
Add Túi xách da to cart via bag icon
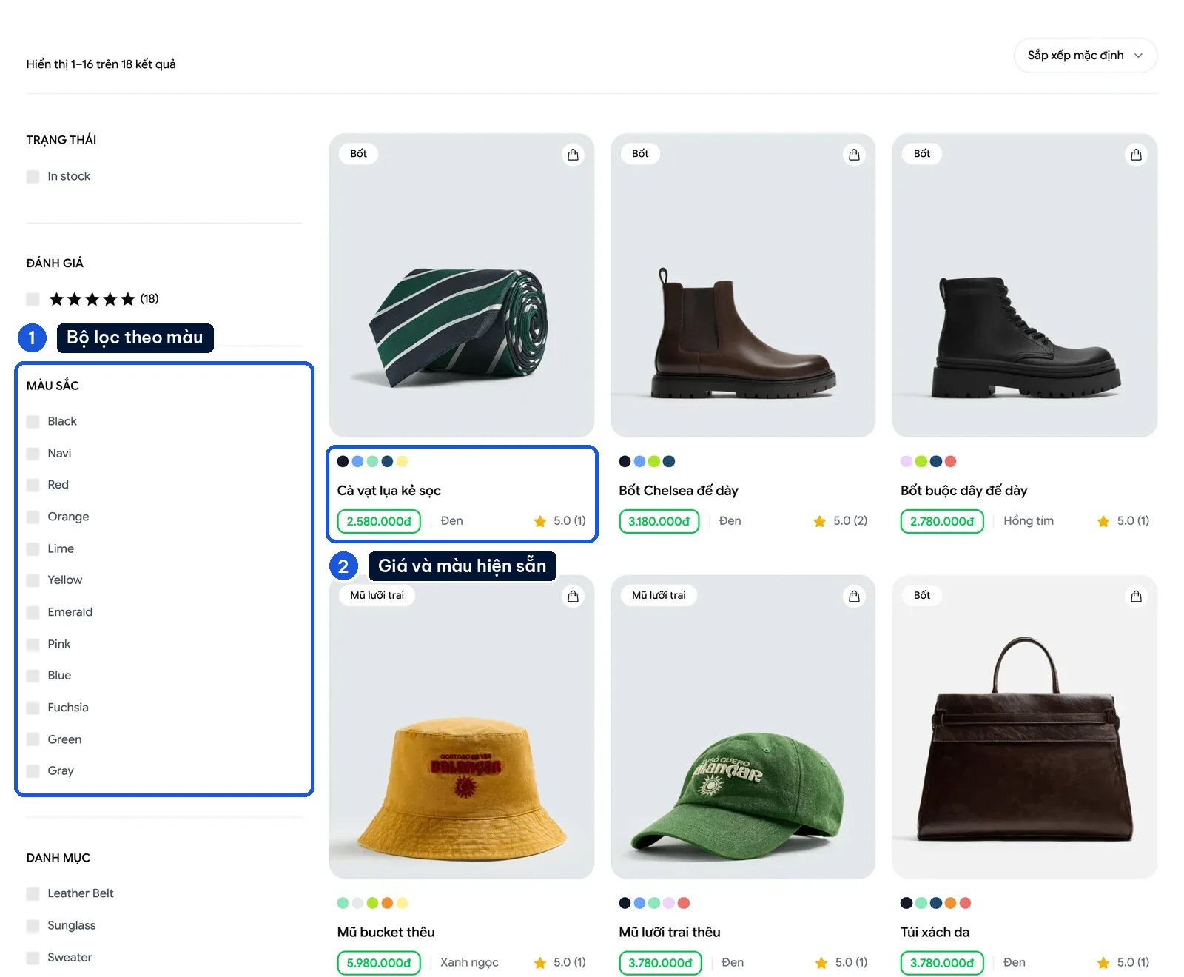point(1136,597)
